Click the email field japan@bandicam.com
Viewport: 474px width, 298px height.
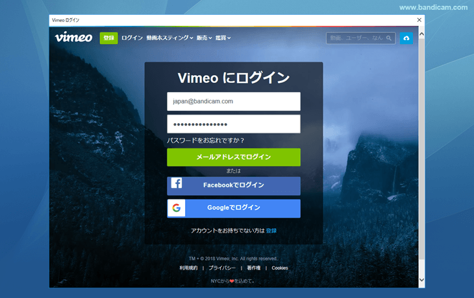(x=234, y=101)
